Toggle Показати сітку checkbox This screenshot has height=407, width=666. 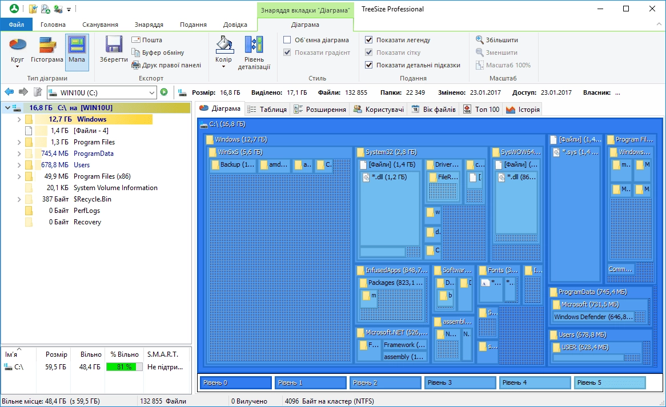click(368, 52)
